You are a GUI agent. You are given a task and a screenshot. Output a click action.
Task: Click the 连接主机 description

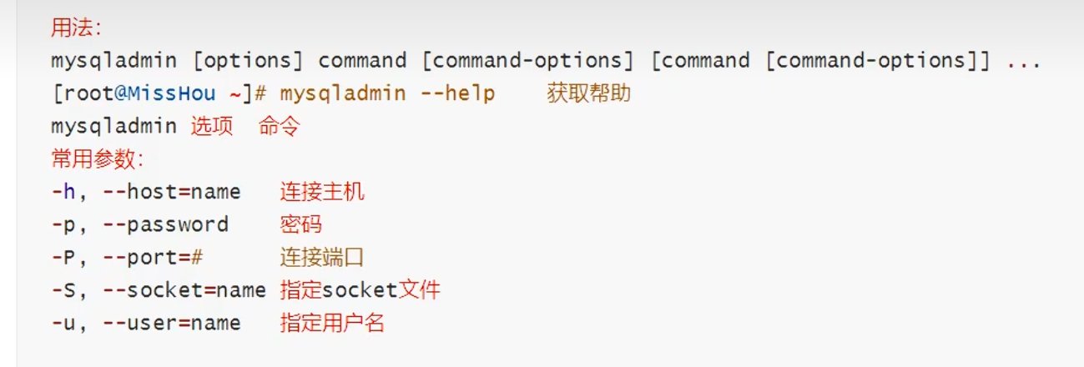(x=322, y=192)
